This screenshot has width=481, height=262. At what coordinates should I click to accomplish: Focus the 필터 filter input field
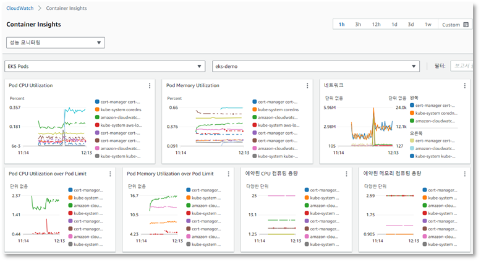[461, 66]
